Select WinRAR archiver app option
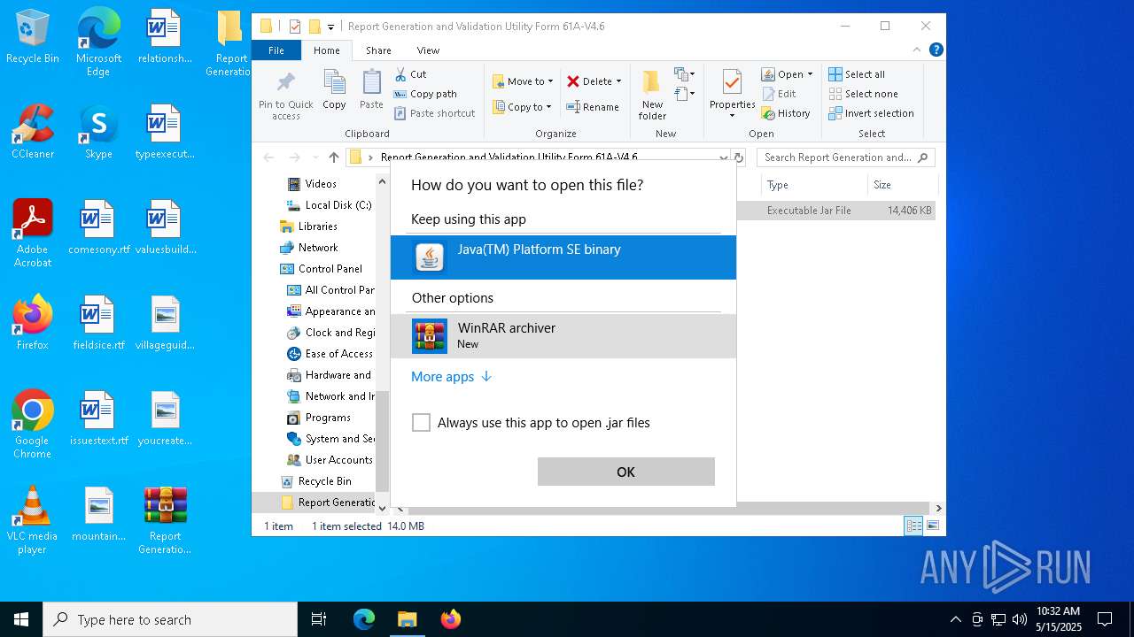Screen dimensions: 1134x637 pos(563,336)
